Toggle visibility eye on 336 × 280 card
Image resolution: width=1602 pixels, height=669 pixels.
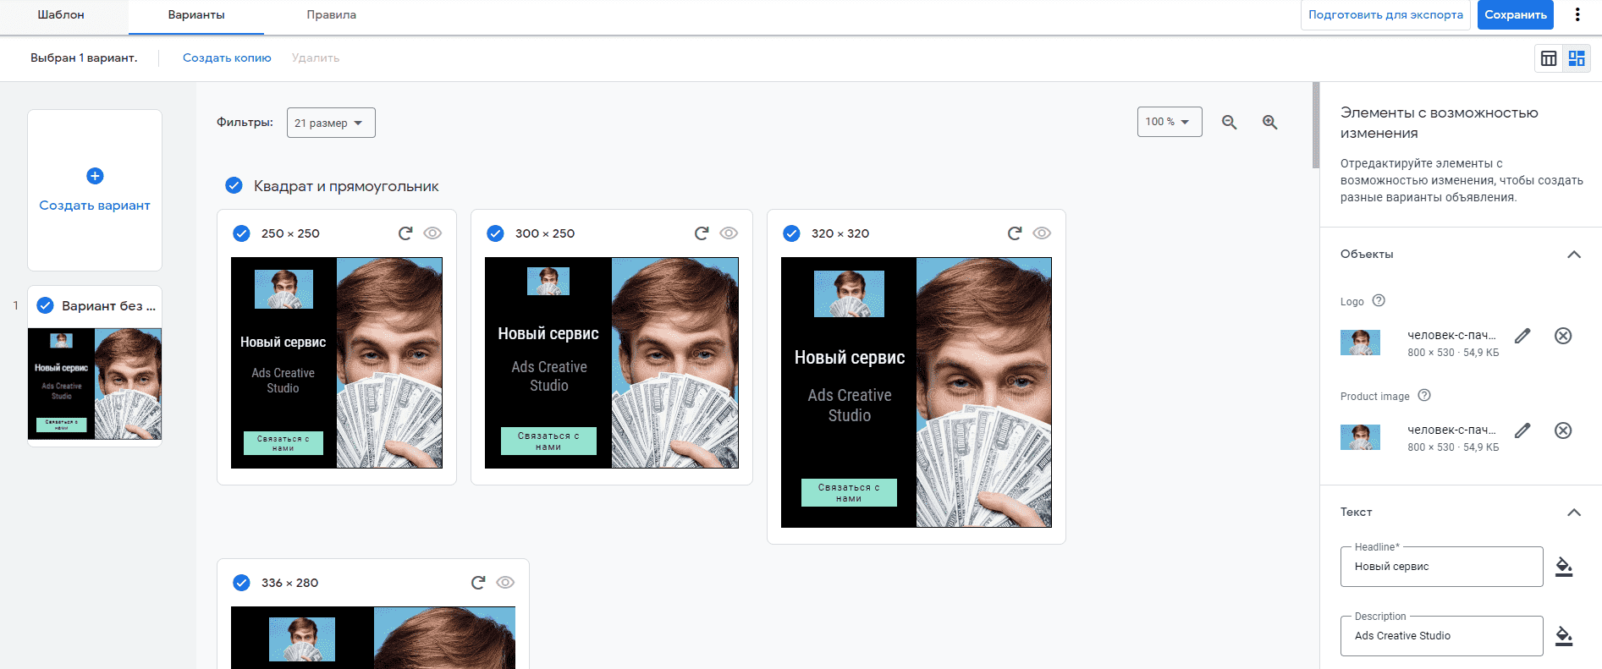coord(505,583)
